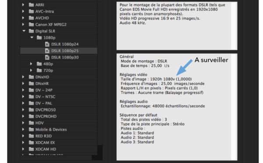This screenshot has height=163, width=263.
Task: Expand the DNxHD preset folder
Action: coord(23,77)
